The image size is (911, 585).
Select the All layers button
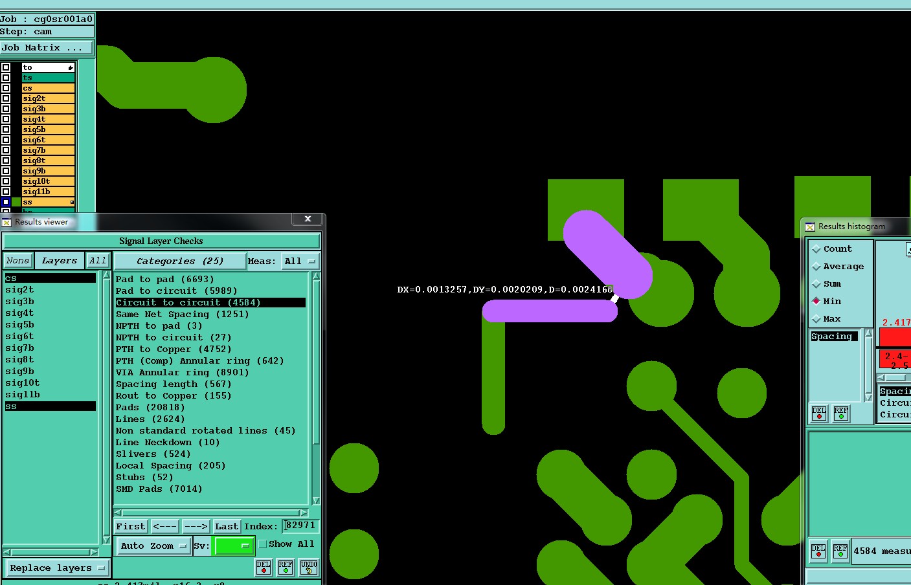pos(98,261)
